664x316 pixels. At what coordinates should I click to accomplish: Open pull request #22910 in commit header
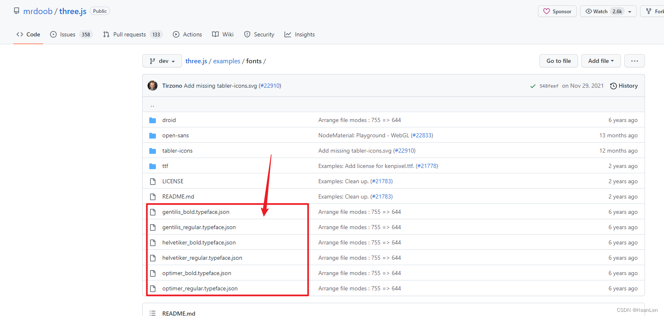(x=270, y=86)
